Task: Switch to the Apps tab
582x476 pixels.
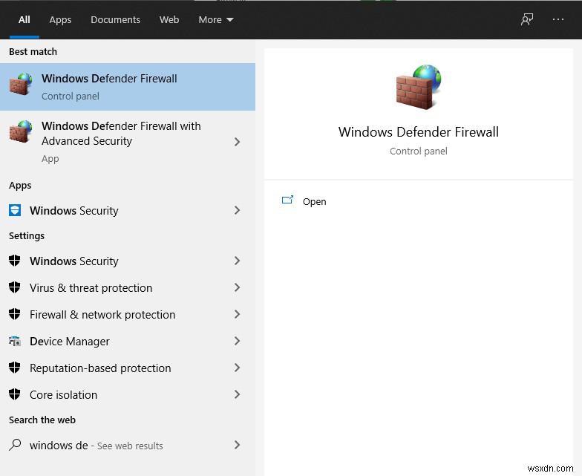Action: (60, 20)
